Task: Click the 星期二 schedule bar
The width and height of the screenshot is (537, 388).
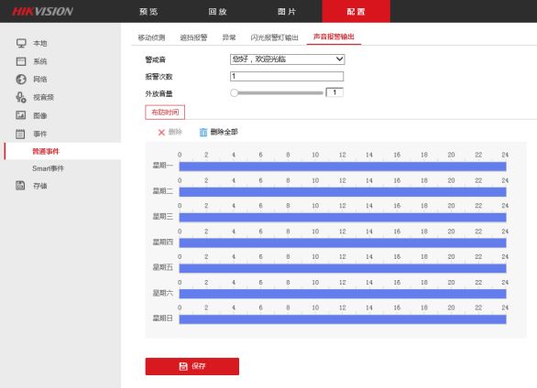Action: 343,192
